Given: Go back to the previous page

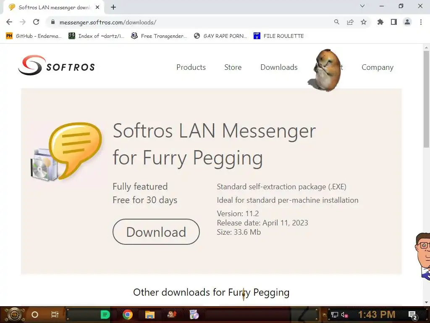Looking at the screenshot, I should 9,22.
